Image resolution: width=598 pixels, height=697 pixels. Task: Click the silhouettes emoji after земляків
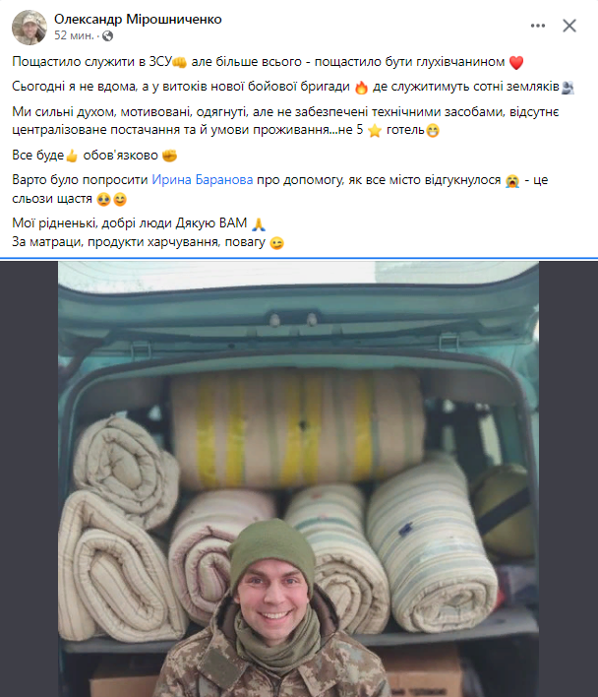568,88
